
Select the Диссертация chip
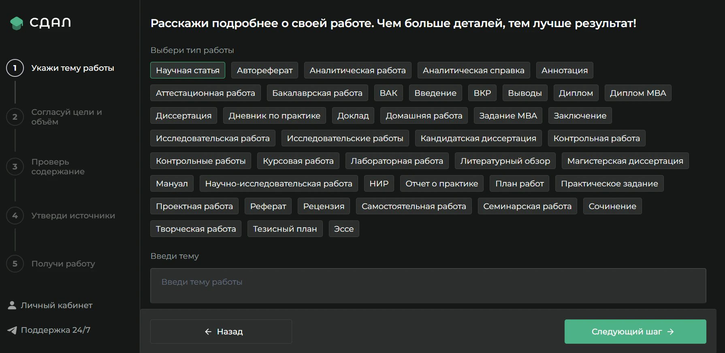point(183,116)
